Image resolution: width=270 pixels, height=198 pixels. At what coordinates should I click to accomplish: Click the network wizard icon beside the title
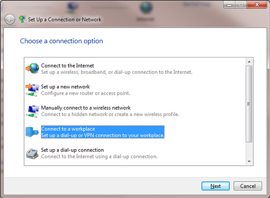(22, 19)
